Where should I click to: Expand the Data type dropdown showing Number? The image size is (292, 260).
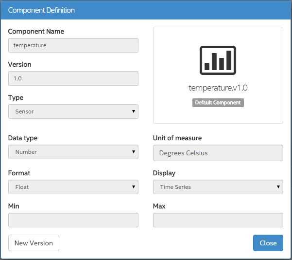pyautogui.click(x=73, y=152)
